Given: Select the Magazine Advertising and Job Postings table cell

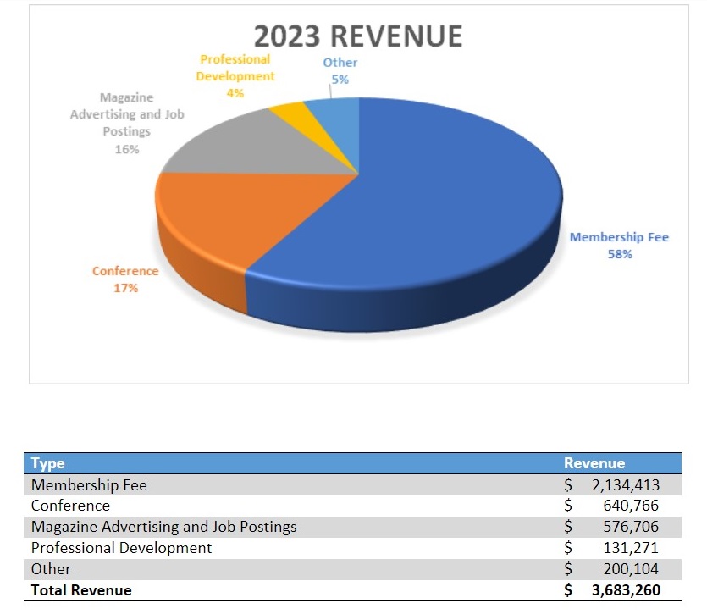Looking at the screenshot, I should [x=163, y=527].
